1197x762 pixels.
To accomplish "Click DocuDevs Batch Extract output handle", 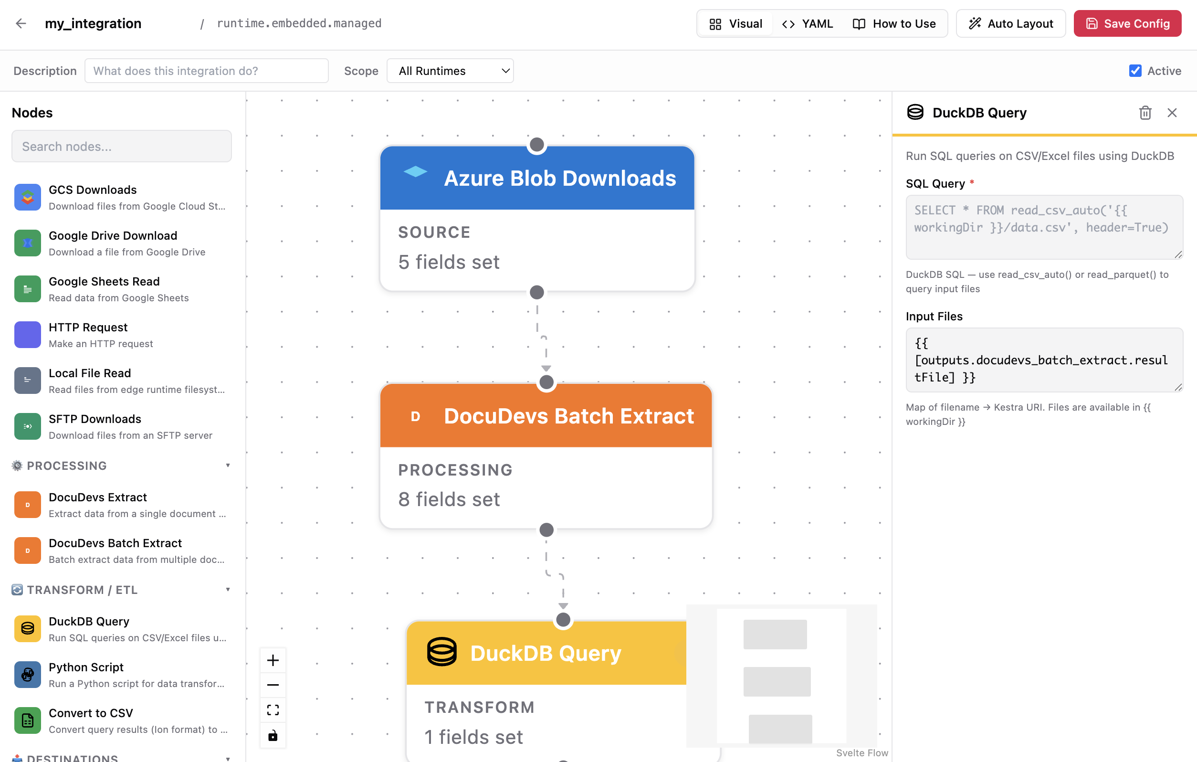I will pyautogui.click(x=546, y=530).
